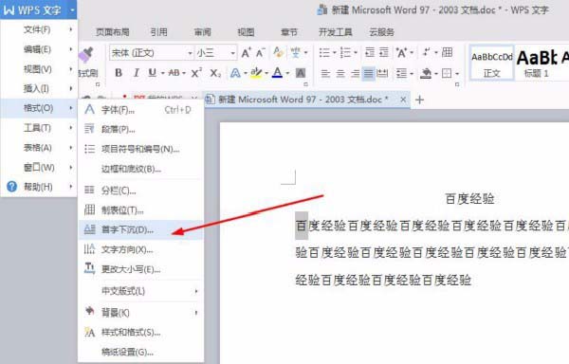569x364 pixels.
Task: Align paragraph right icon
Action: (355, 74)
